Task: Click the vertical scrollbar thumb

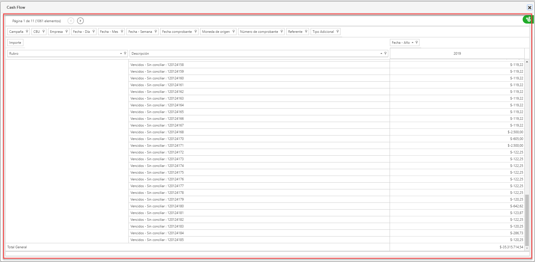Action: pos(527,220)
